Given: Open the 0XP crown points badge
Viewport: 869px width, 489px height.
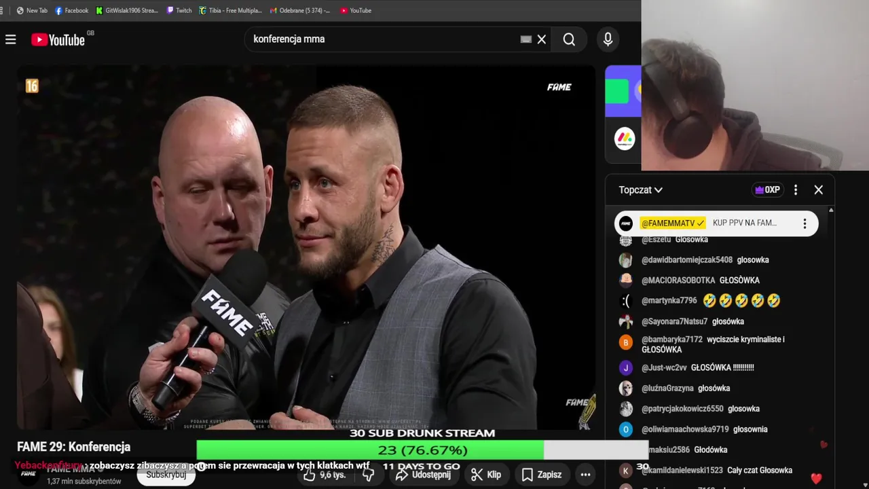Looking at the screenshot, I should pyautogui.click(x=767, y=190).
